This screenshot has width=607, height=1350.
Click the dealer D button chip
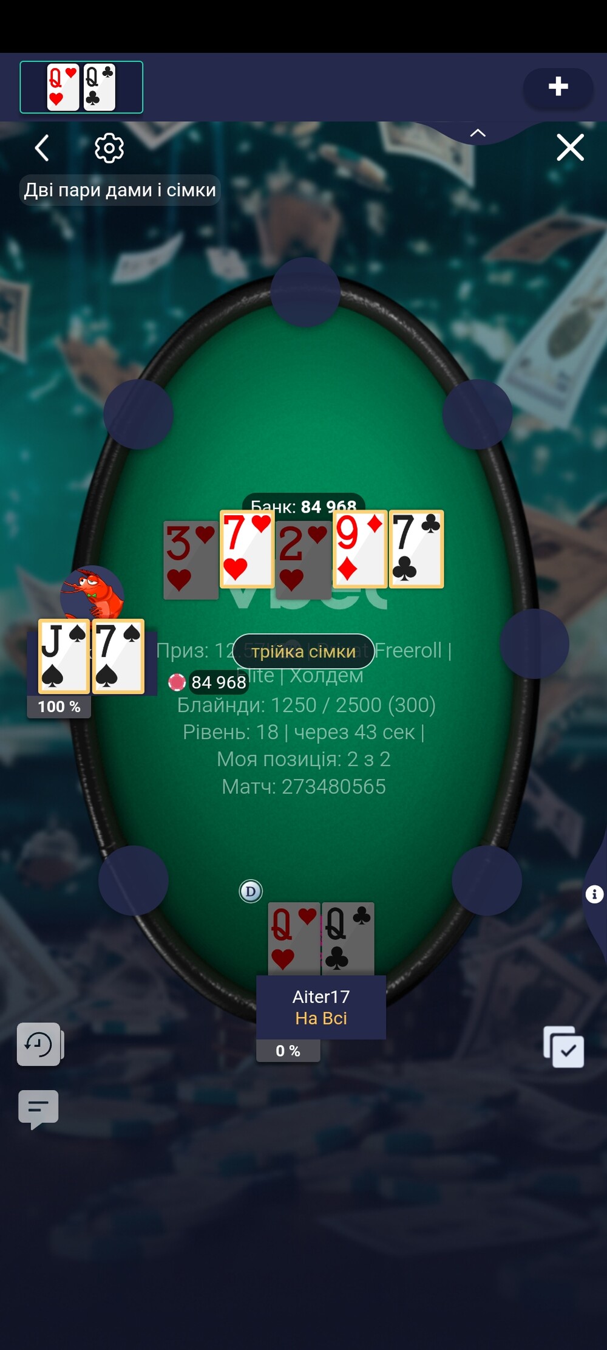(251, 891)
